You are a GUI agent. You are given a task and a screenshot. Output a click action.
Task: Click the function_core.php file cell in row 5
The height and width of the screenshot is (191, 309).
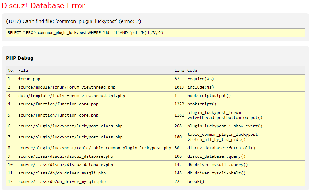tap(95, 115)
